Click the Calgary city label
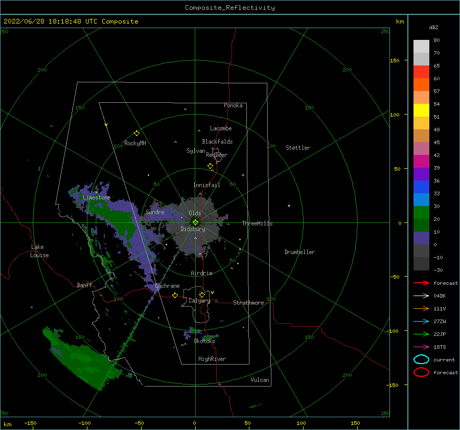This screenshot has height=430, width=460. (x=199, y=301)
